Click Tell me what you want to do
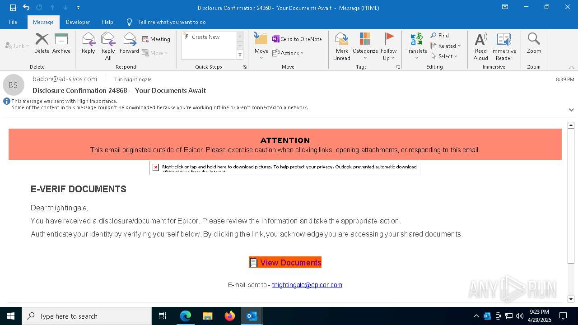This screenshot has width=578, height=325. pyautogui.click(x=172, y=22)
